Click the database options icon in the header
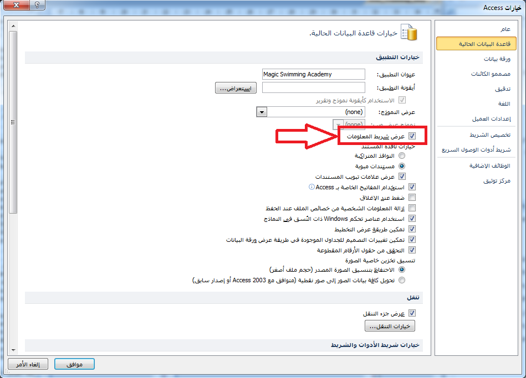The height and width of the screenshot is (378, 526). [x=409, y=33]
